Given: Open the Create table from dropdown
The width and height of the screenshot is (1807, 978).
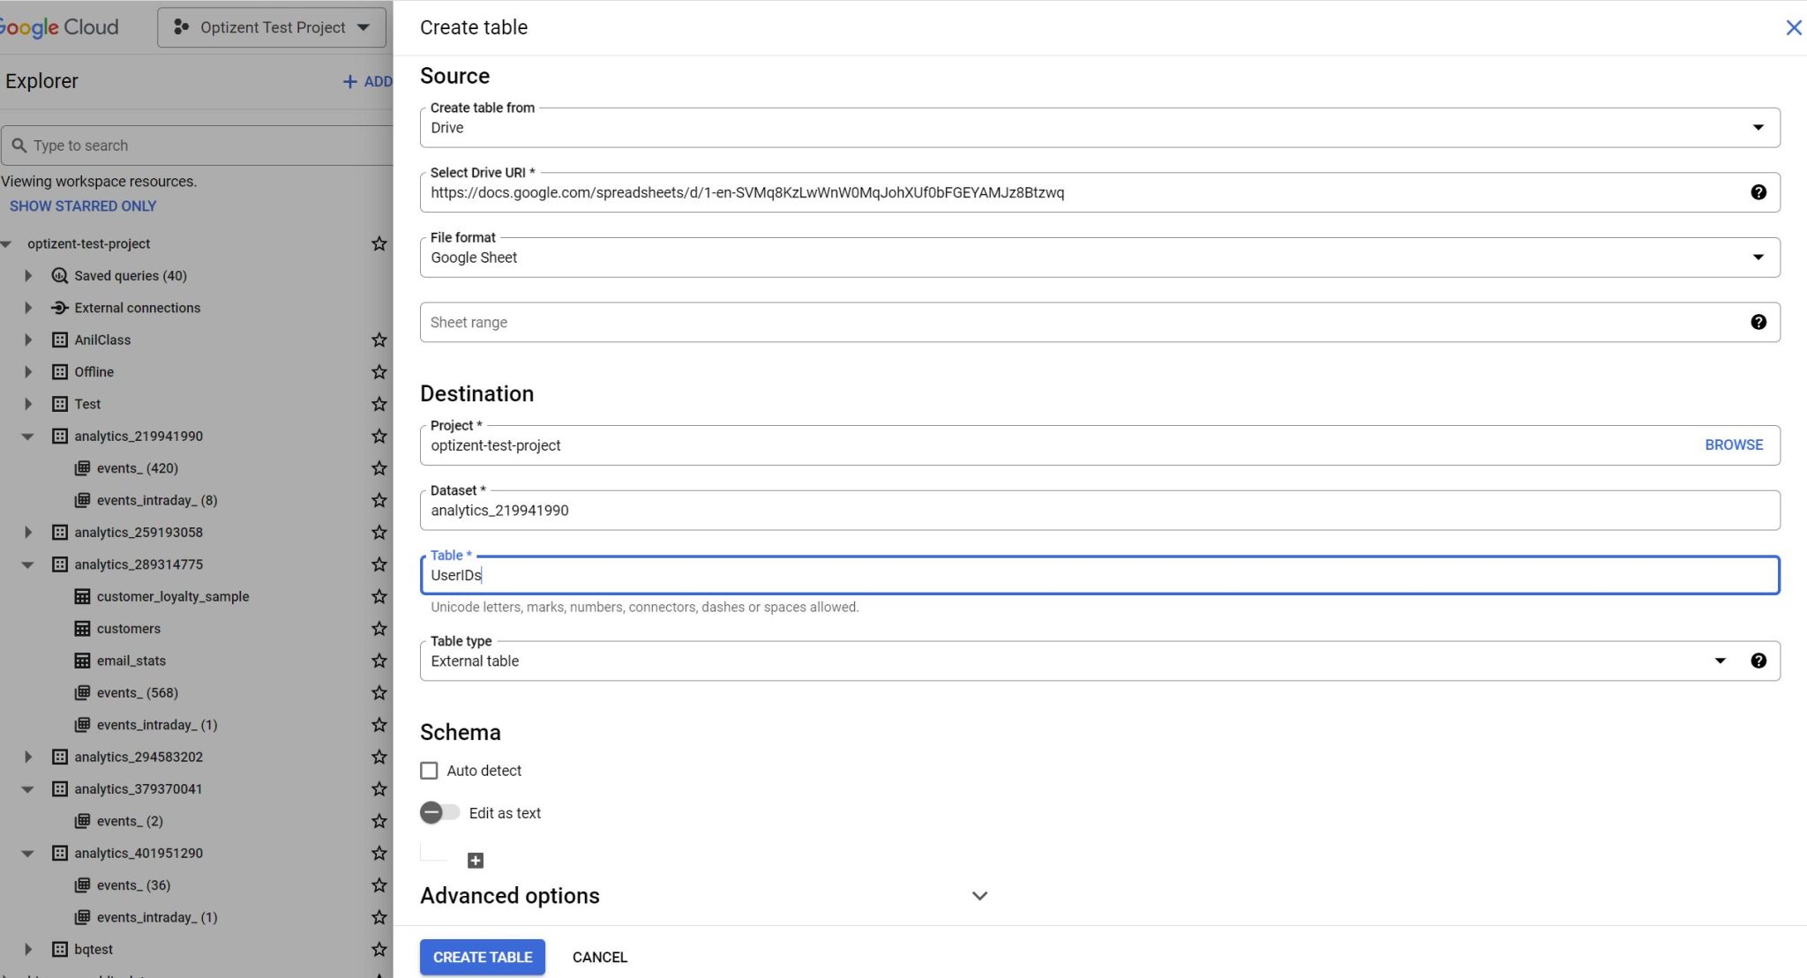Looking at the screenshot, I should coord(1756,127).
